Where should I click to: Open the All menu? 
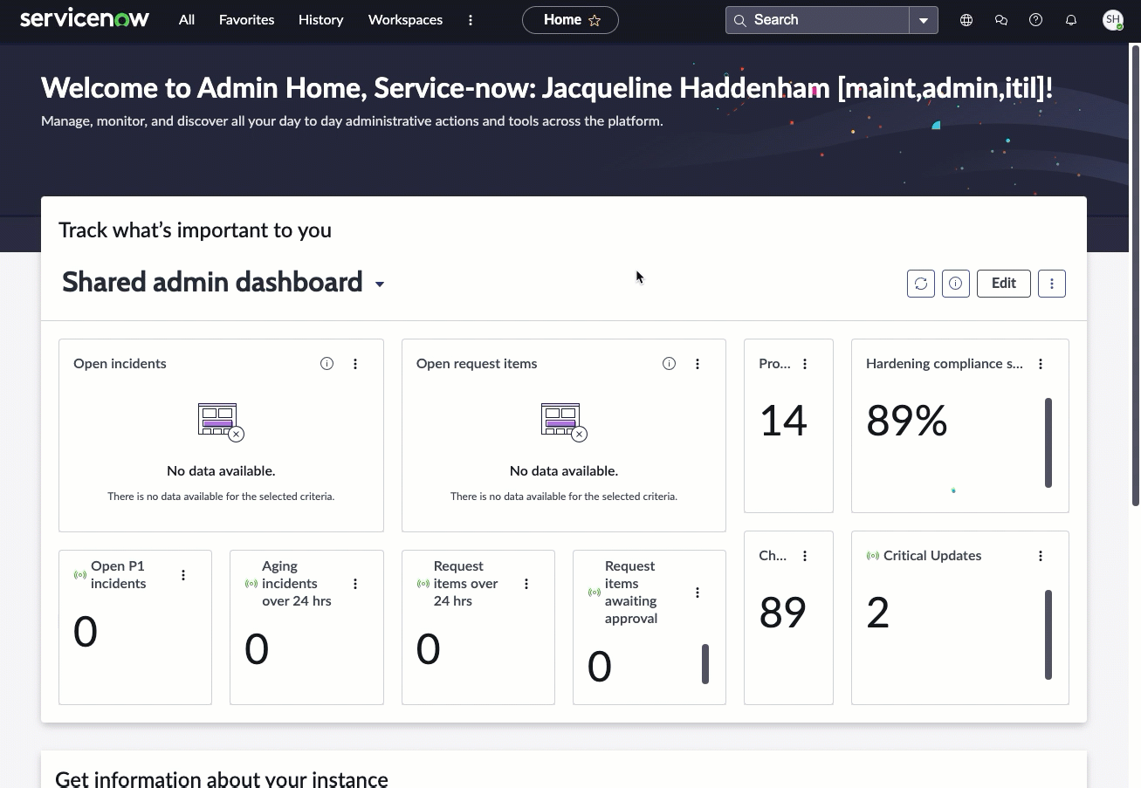[x=187, y=20]
